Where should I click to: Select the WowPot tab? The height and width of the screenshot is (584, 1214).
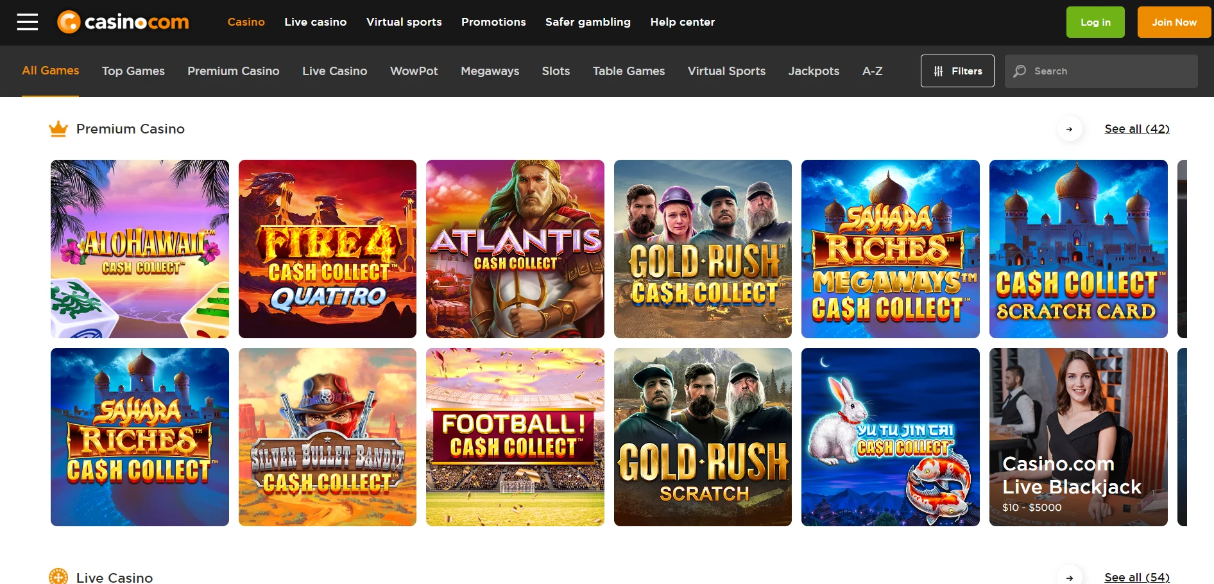pyautogui.click(x=414, y=71)
